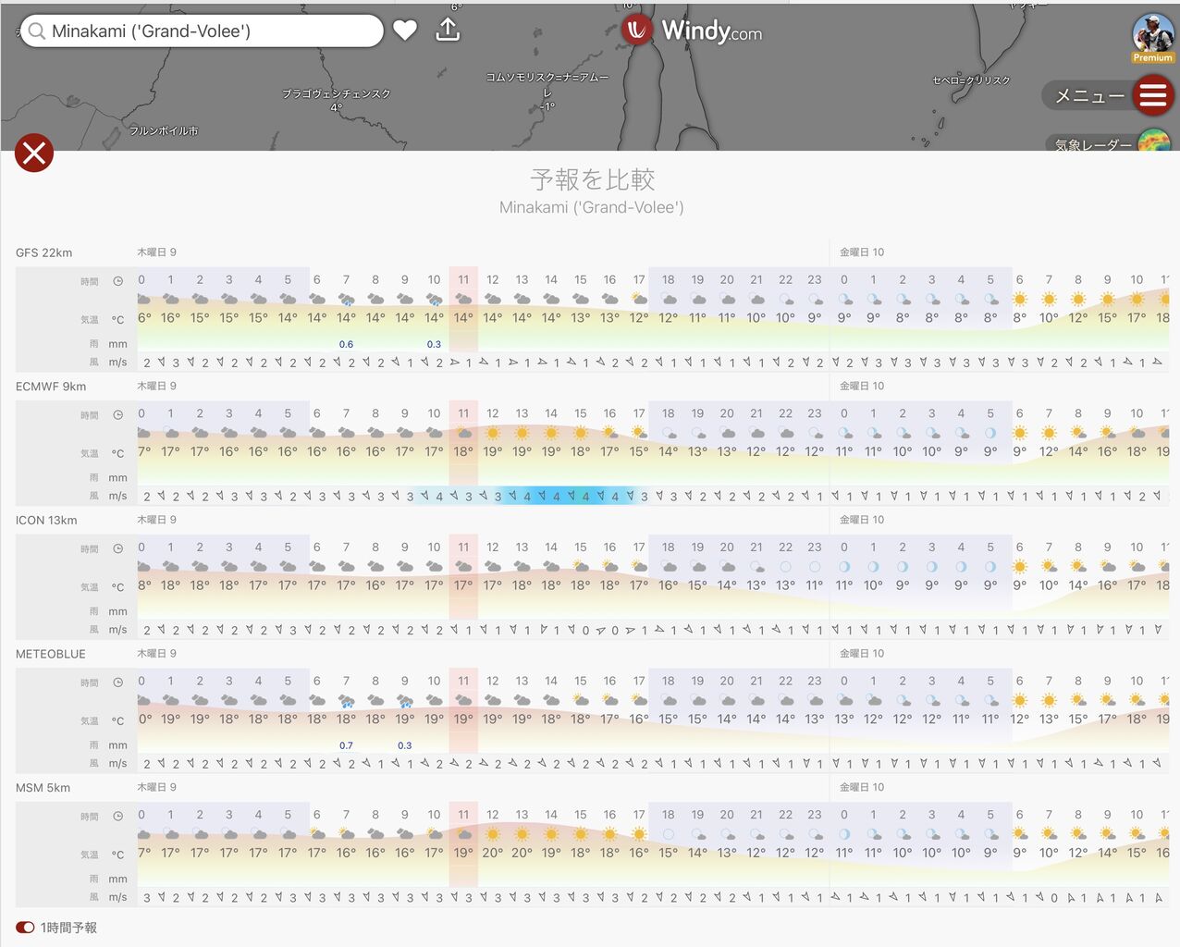This screenshot has height=947, width=1180.
Task: Click the 予報を比較 heading
Action: [592, 178]
